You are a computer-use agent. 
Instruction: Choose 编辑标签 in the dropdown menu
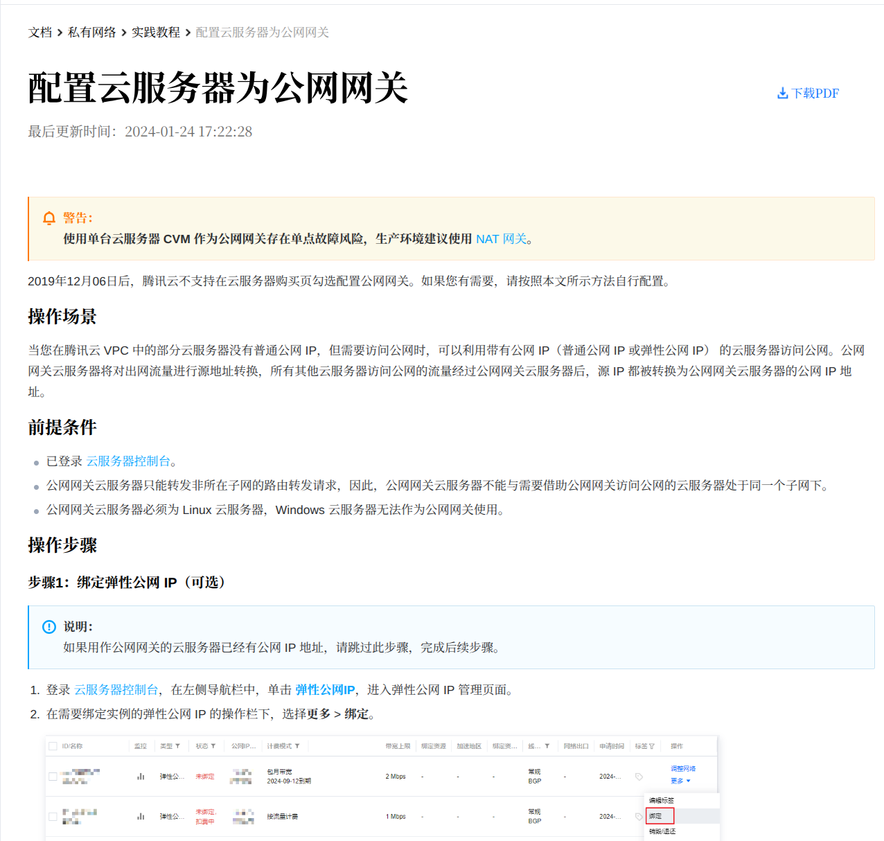tap(661, 801)
